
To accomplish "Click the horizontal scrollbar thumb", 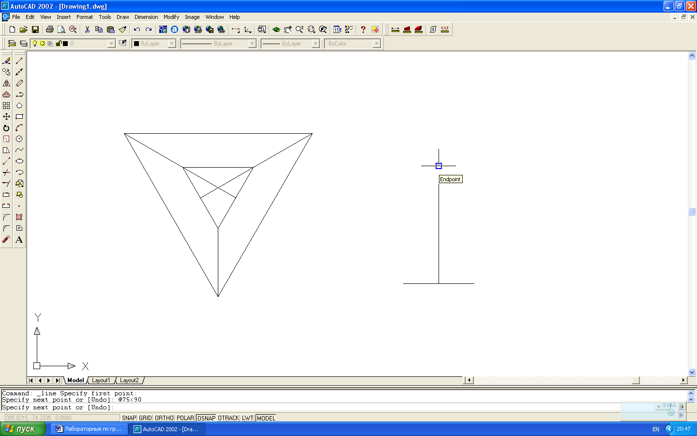I will coord(636,380).
